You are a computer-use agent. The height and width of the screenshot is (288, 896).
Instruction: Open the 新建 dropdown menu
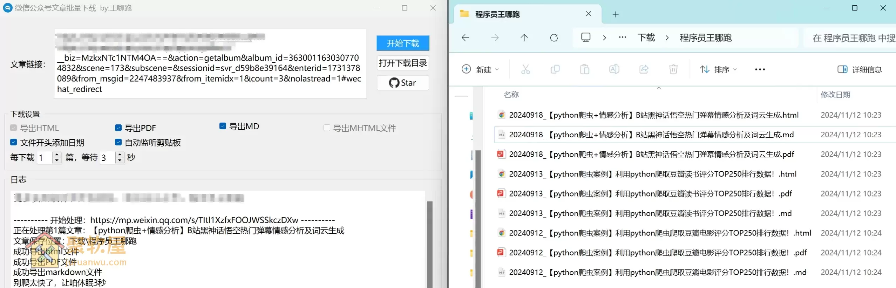click(x=480, y=69)
